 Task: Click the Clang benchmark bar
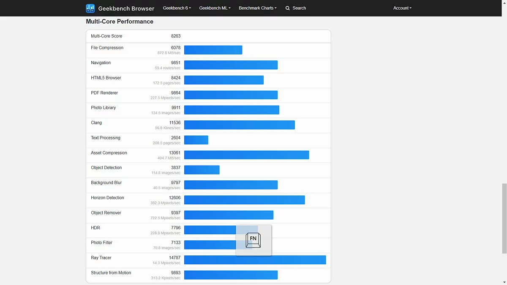pos(239,125)
